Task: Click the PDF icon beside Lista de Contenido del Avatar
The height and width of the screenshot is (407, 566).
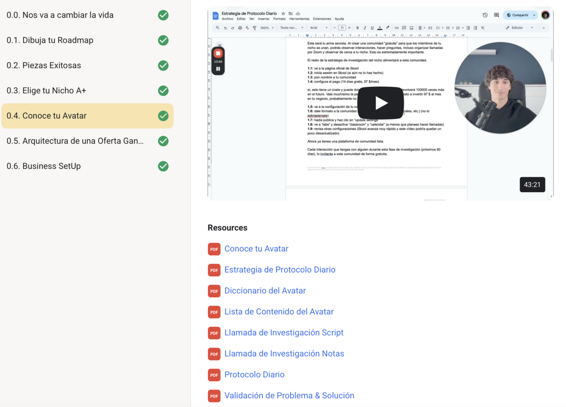Action: point(214,312)
